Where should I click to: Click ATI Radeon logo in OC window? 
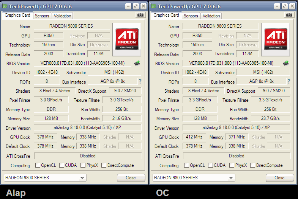[x=276, y=40]
